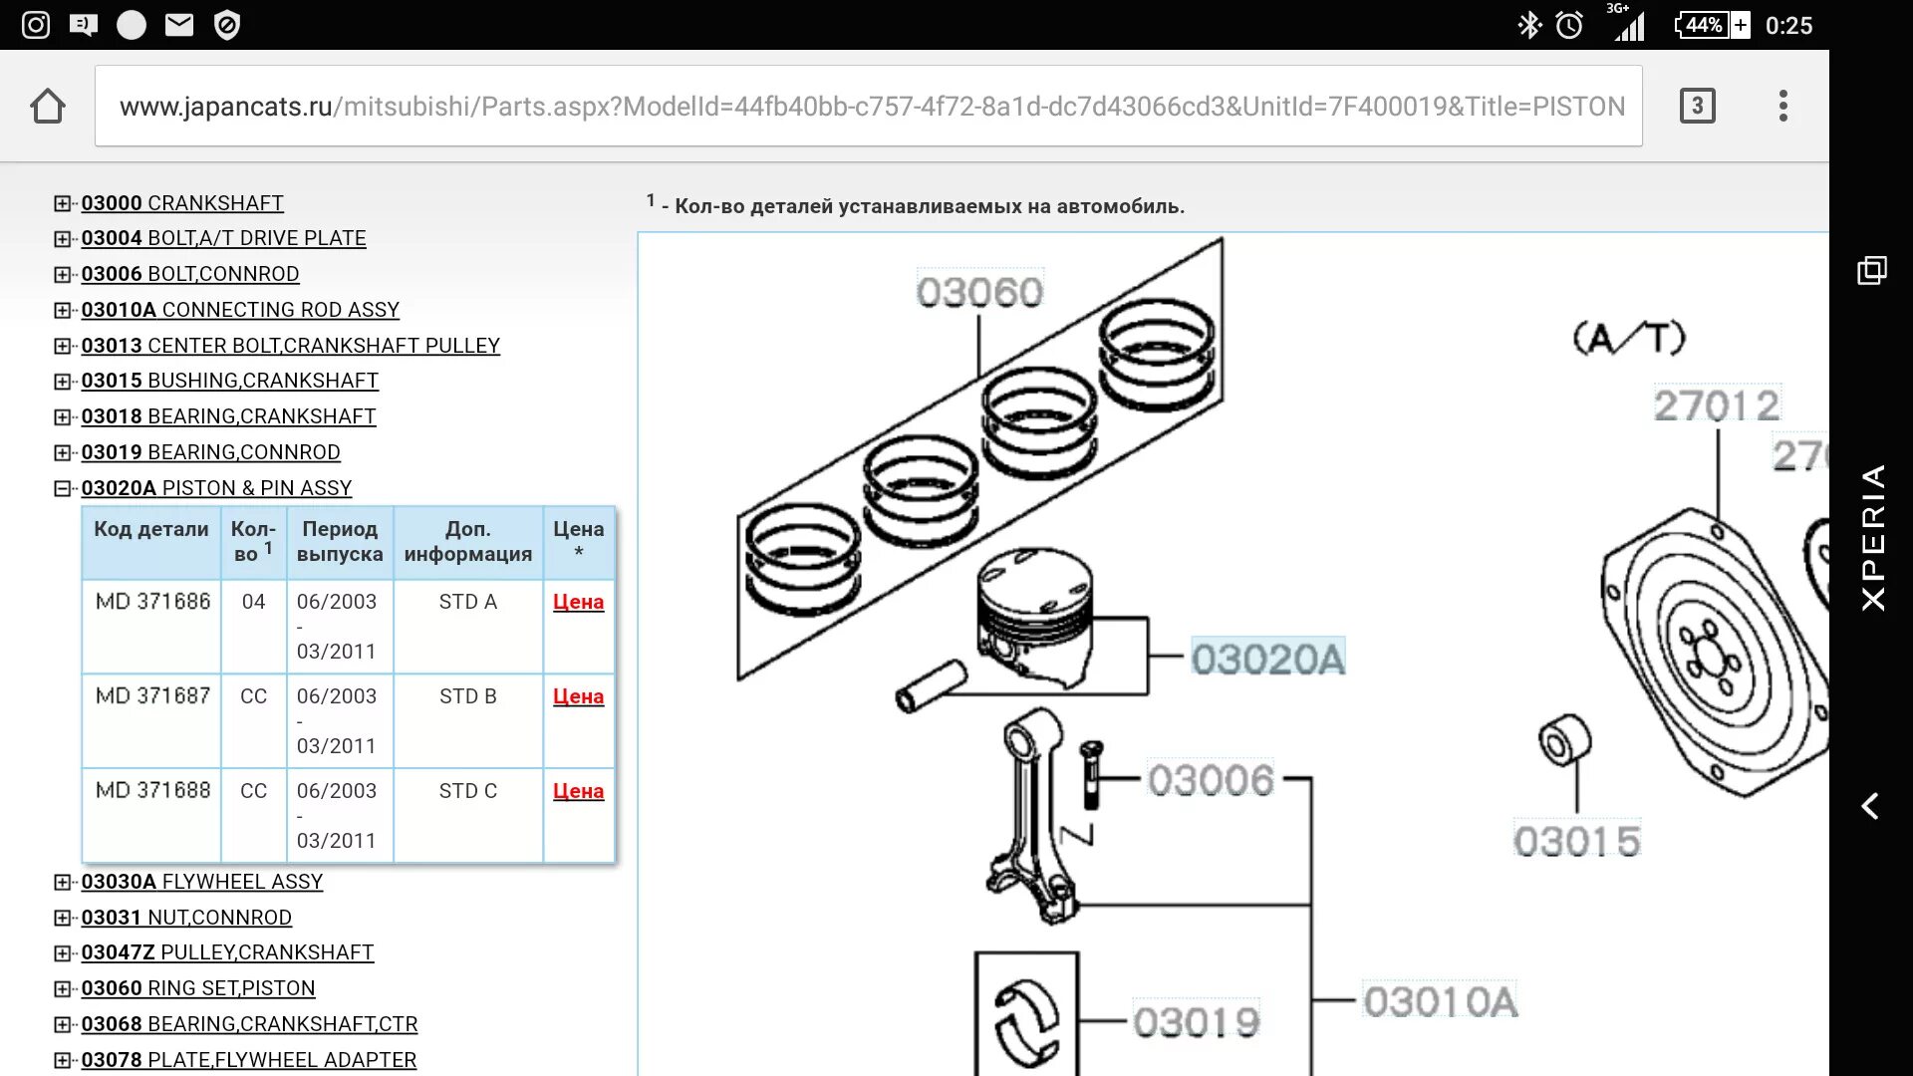Expand the 03006 BOLT,CONNROD node
The height and width of the screenshot is (1076, 1913).
[x=62, y=275]
